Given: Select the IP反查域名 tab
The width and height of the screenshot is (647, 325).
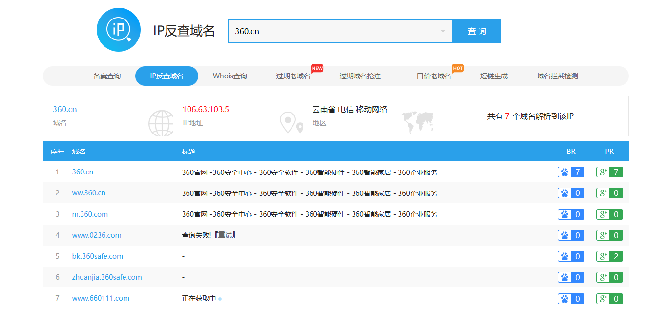Looking at the screenshot, I should pyautogui.click(x=167, y=76).
